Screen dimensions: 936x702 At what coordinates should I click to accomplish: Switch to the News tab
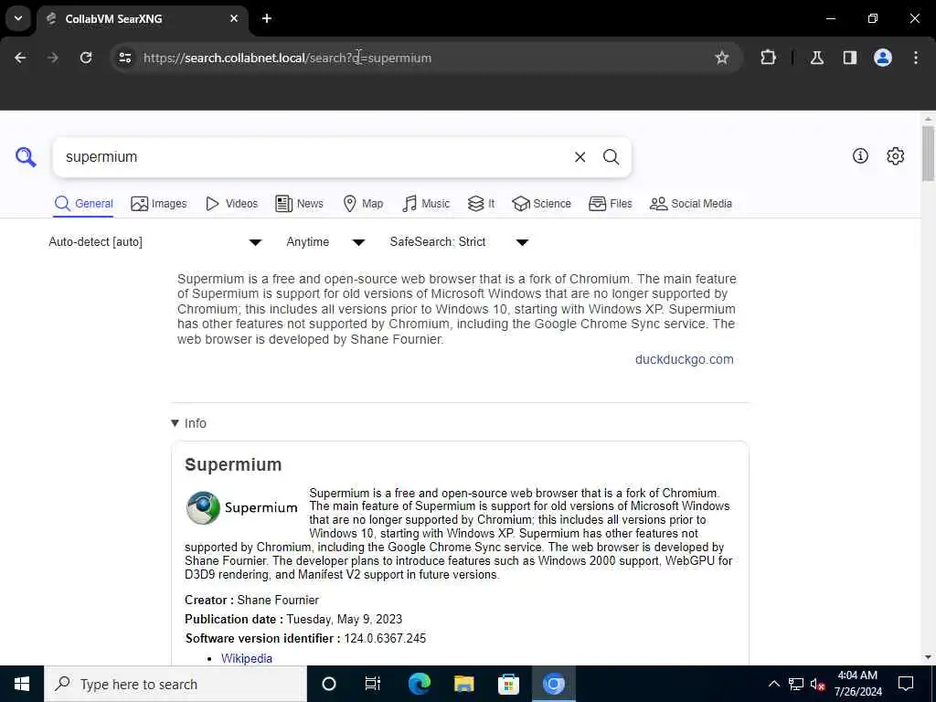point(300,204)
